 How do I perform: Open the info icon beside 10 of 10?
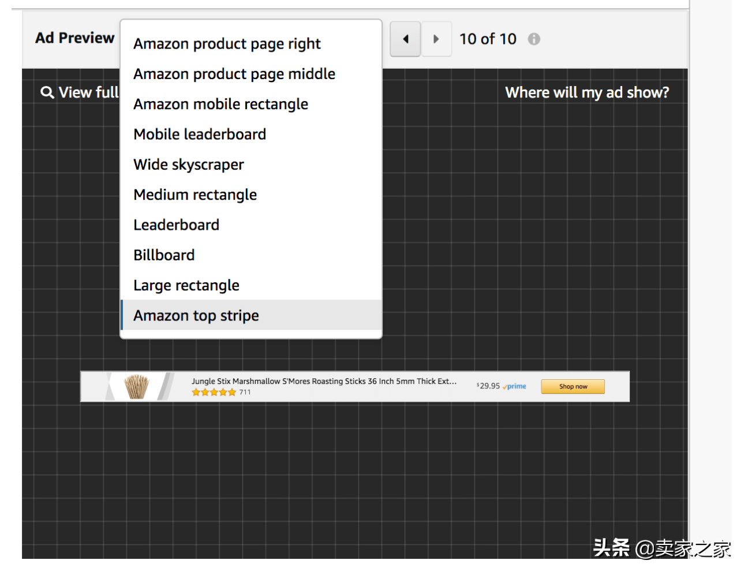[x=534, y=39]
